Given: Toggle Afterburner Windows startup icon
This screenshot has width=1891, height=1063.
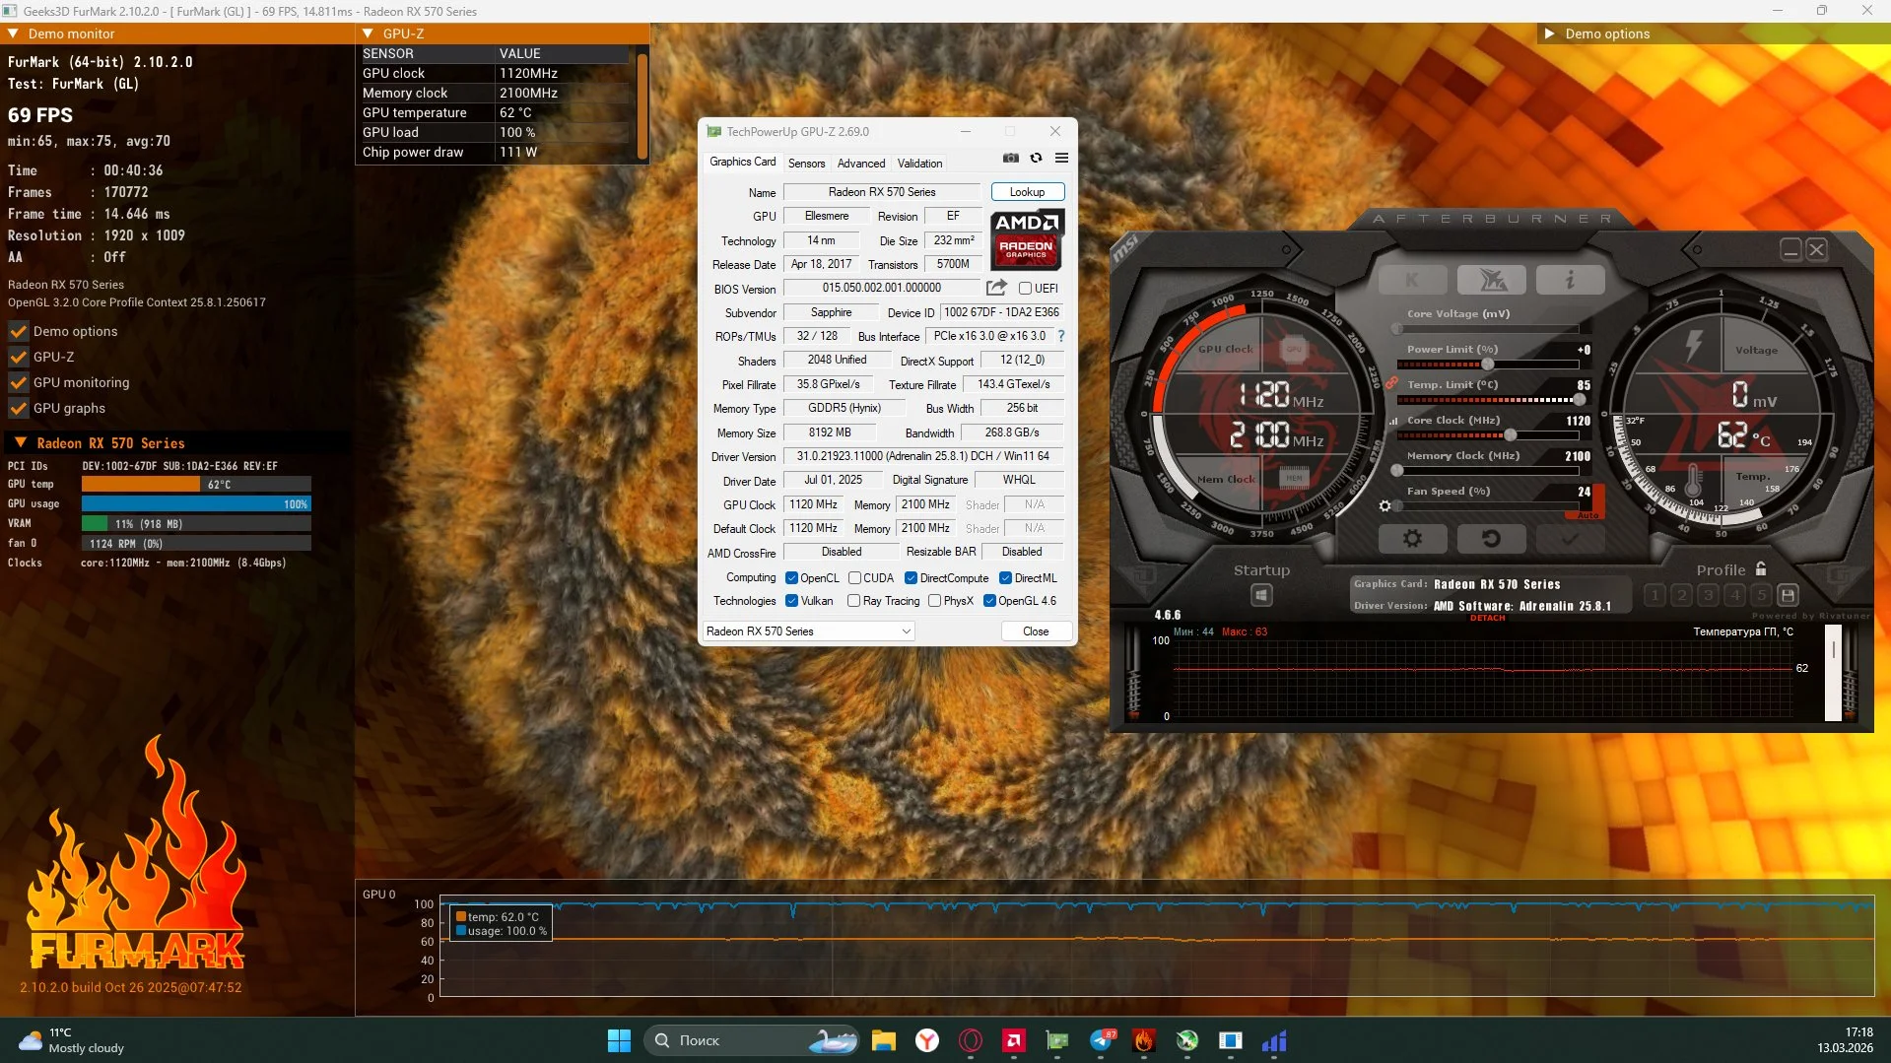Looking at the screenshot, I should click(x=1261, y=595).
